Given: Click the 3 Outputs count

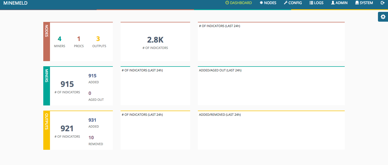Looking at the screenshot, I should click(x=98, y=39).
